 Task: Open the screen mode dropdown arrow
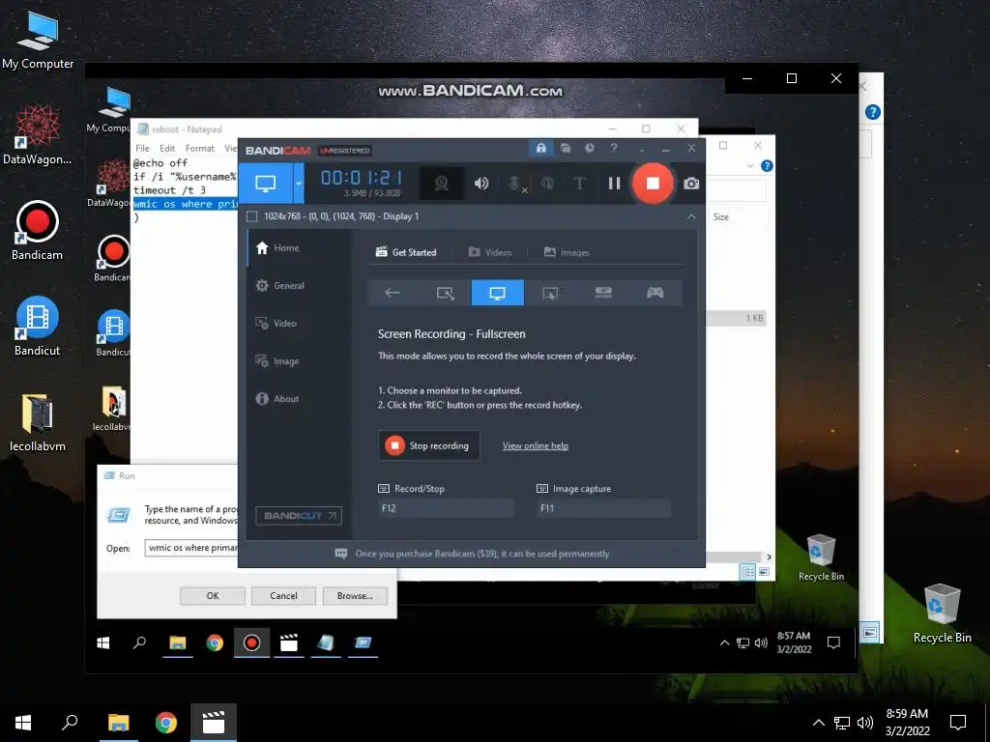pyautogui.click(x=299, y=184)
